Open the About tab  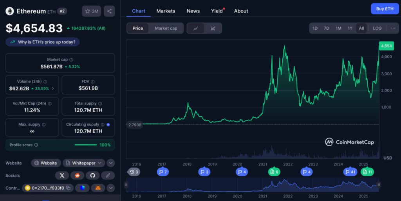(x=241, y=11)
